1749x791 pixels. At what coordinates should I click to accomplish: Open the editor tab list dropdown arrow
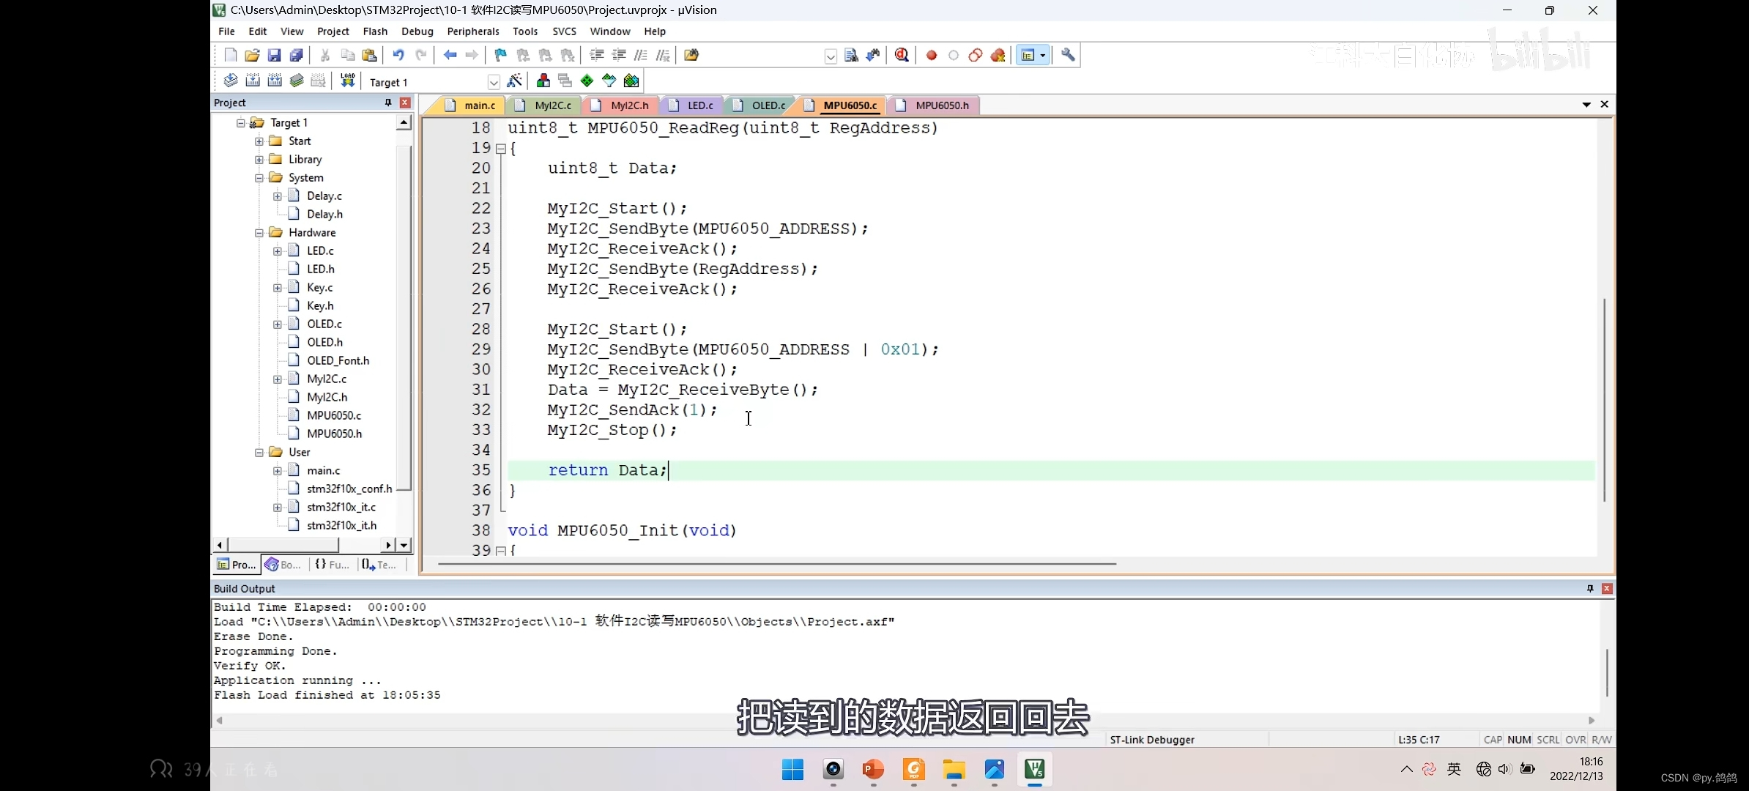point(1586,105)
